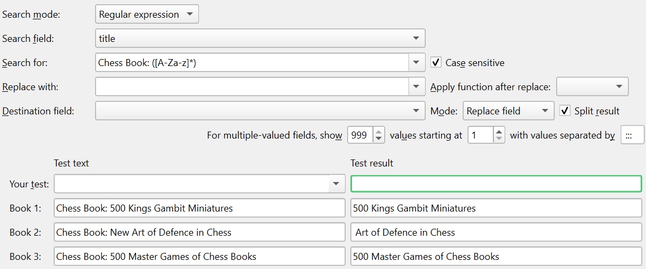This screenshot has height=269, width=646.
Task: Select Book 1 test result field
Action: click(496, 208)
